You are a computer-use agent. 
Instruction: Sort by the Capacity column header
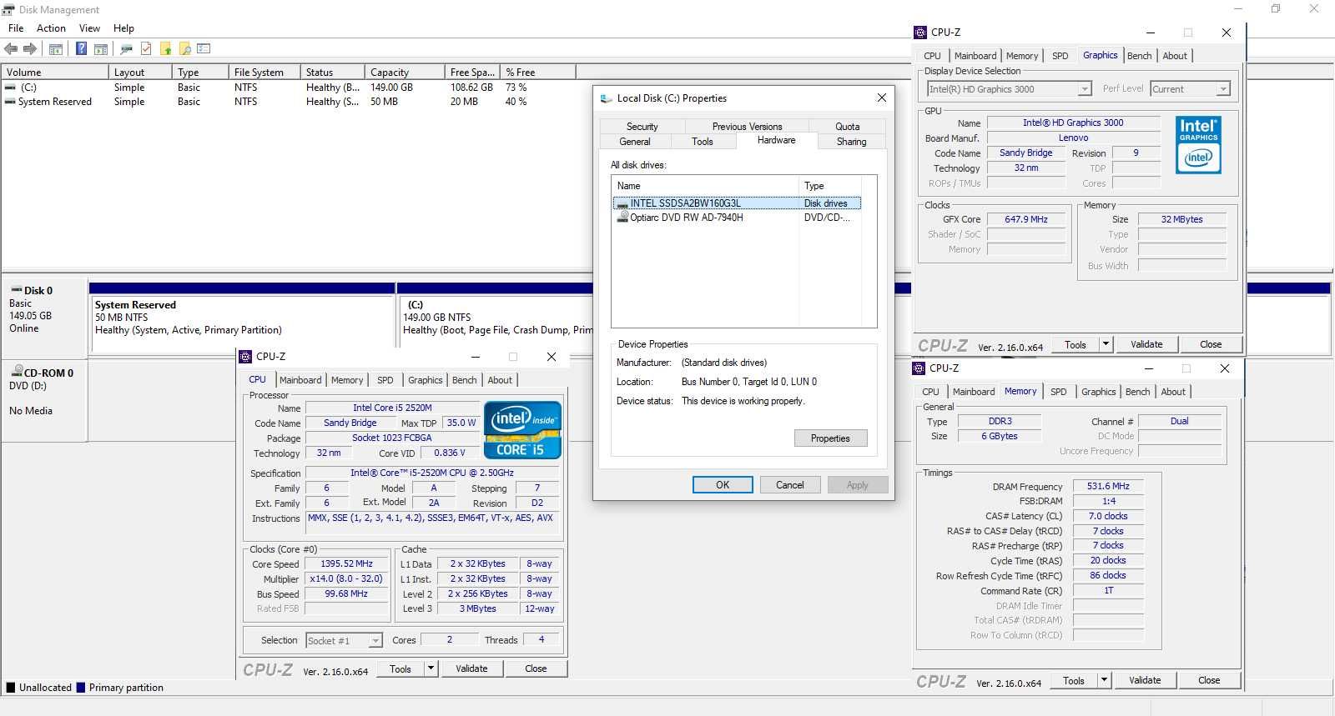click(405, 73)
